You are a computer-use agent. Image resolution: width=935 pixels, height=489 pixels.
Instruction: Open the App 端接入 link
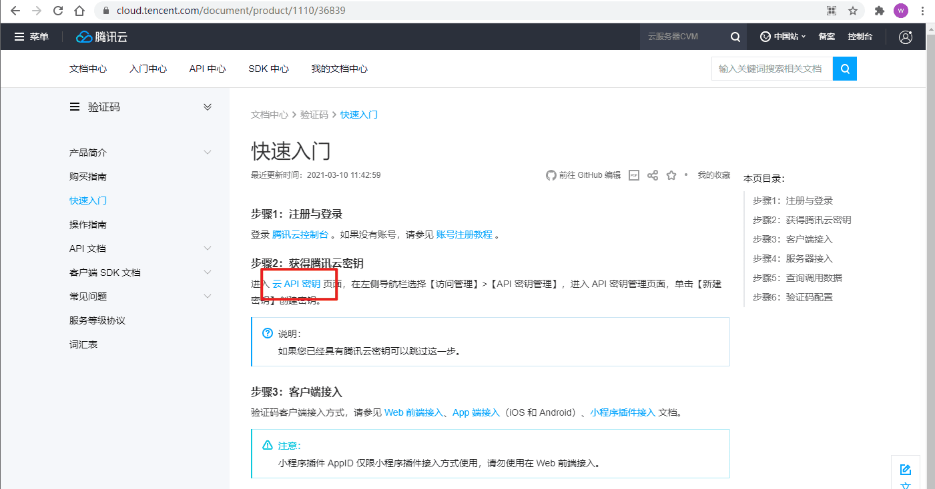point(476,412)
